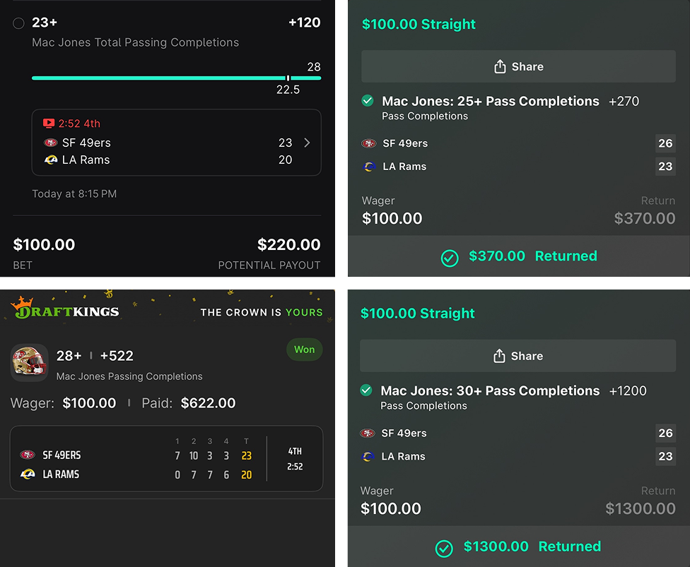Click green checkmark beside 25+ Pass Completions

pos(368,101)
